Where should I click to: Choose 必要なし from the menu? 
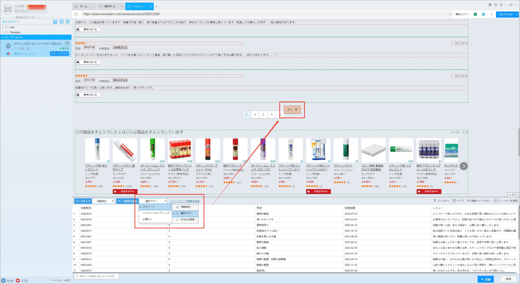(x=155, y=219)
